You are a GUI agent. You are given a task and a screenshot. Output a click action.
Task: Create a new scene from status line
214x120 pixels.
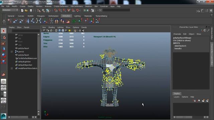(22, 10)
